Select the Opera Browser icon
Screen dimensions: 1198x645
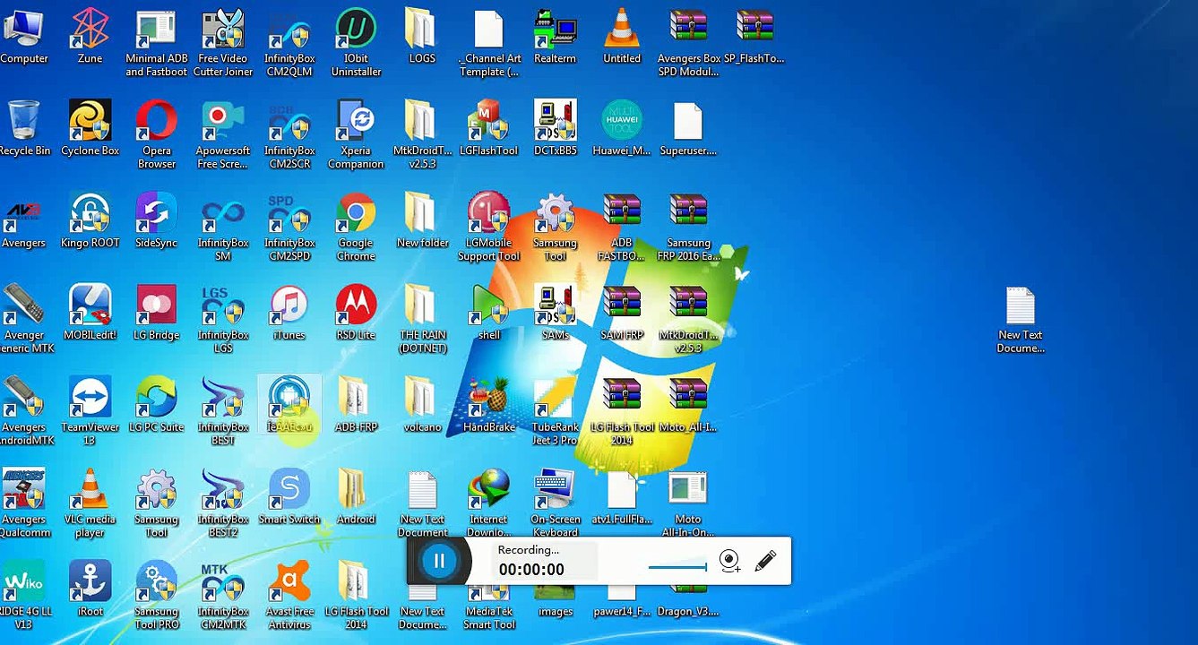pos(157,134)
